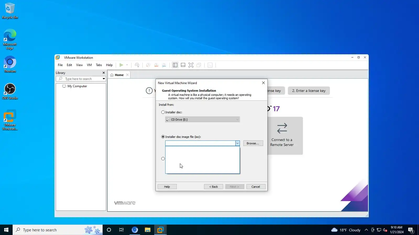Open the Help menu
Viewport: 419px width, 235px height.
(x=109, y=65)
